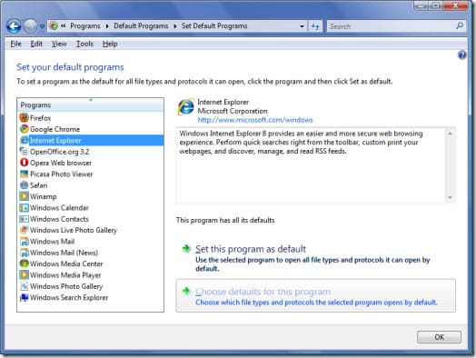Open the Help menu

pos(110,44)
